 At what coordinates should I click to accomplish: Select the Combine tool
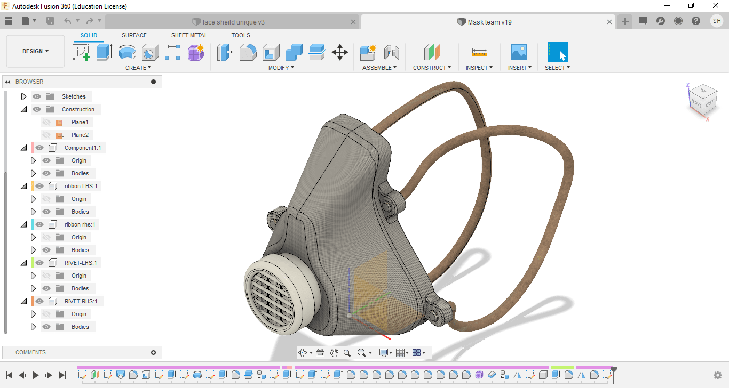click(294, 52)
